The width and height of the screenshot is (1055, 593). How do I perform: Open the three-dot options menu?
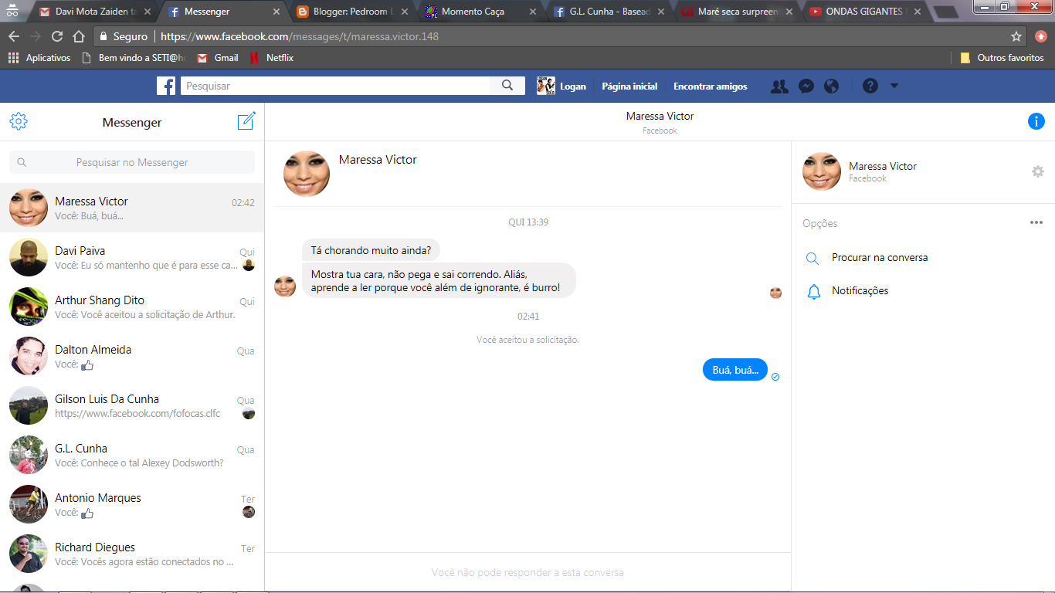[1036, 222]
